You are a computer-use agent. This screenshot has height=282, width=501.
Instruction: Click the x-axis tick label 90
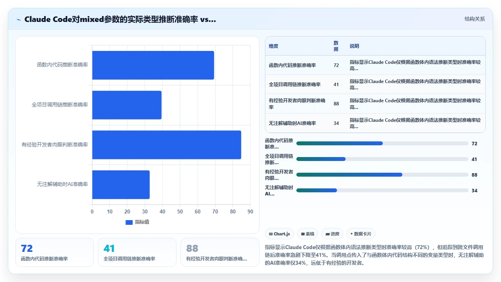point(250,212)
